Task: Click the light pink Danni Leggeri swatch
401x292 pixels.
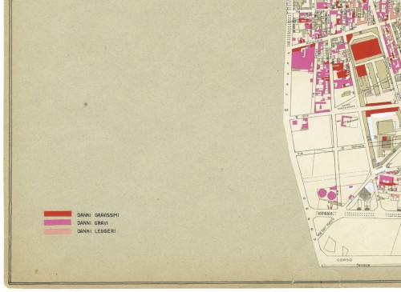Action: 58,231
